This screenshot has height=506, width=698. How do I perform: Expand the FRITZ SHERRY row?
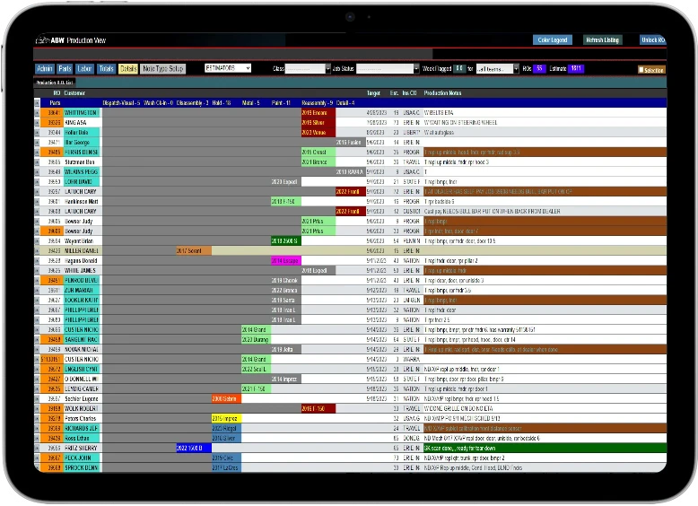[38, 449]
